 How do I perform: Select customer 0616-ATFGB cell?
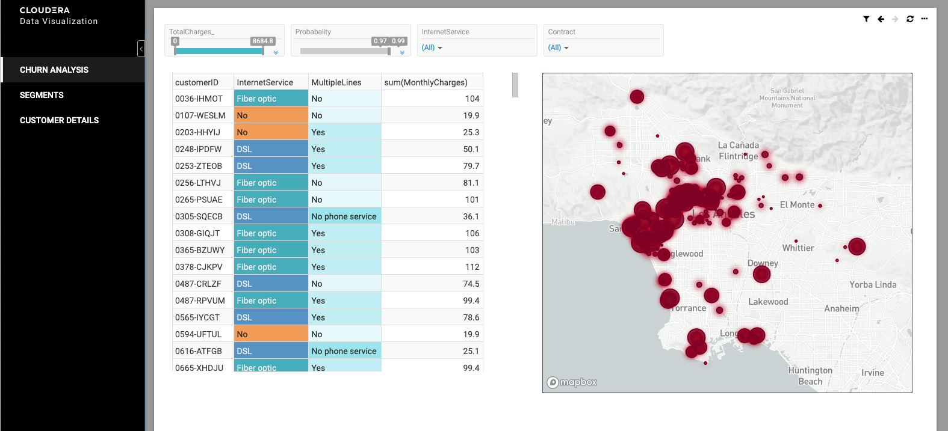tap(203, 351)
